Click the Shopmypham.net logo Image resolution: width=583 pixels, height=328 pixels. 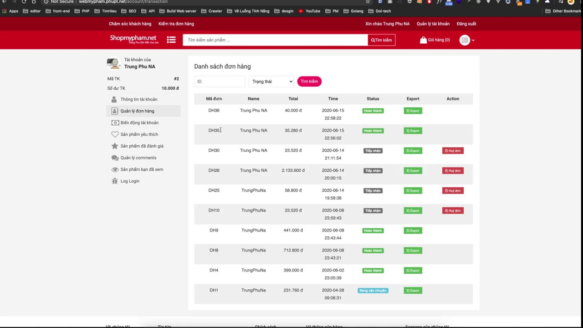click(x=134, y=39)
